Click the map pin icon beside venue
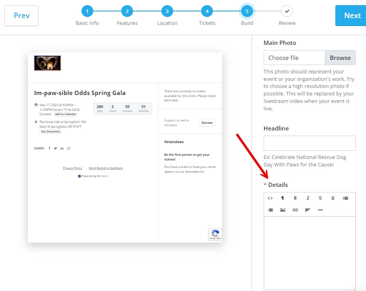 36,122
